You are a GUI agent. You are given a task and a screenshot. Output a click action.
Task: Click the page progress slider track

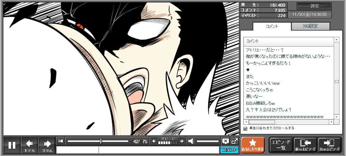pyautogui.click(x=98, y=141)
